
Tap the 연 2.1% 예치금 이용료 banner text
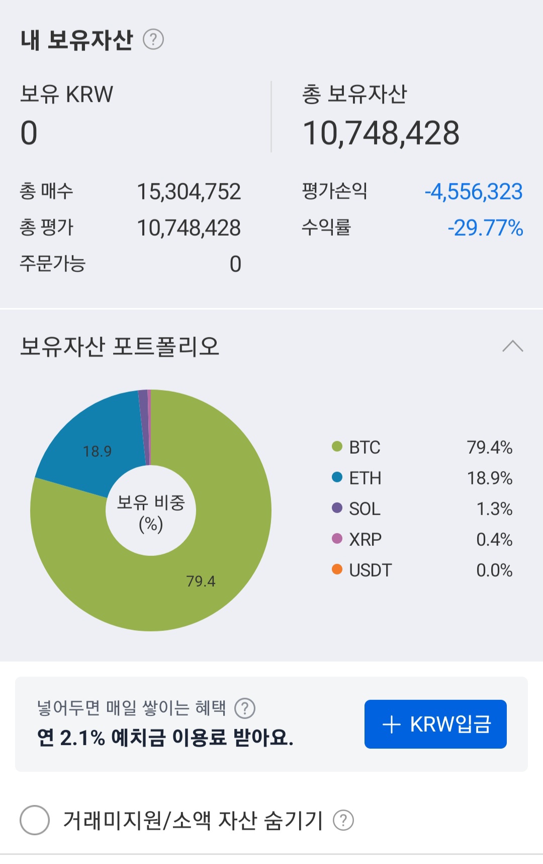pyautogui.click(x=165, y=738)
